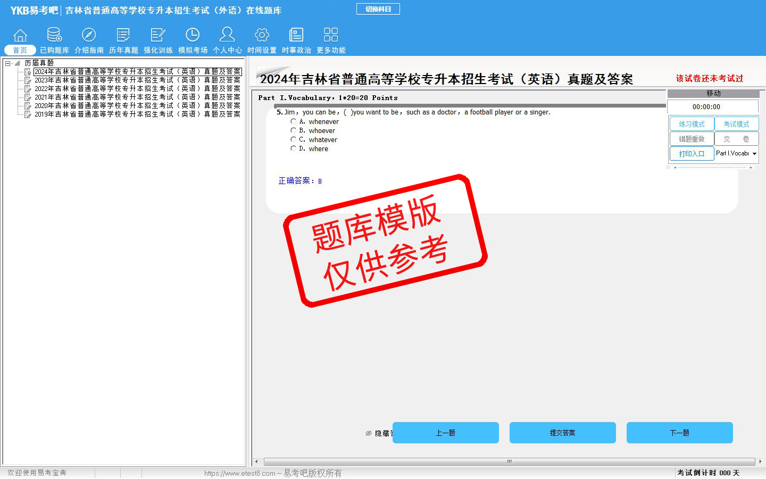
Task: Open the 模拟考场 clock icon
Action: [193, 36]
